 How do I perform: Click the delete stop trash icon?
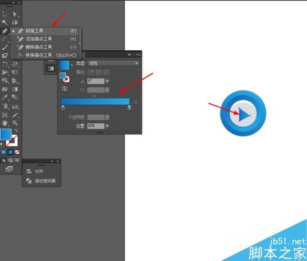[136, 102]
